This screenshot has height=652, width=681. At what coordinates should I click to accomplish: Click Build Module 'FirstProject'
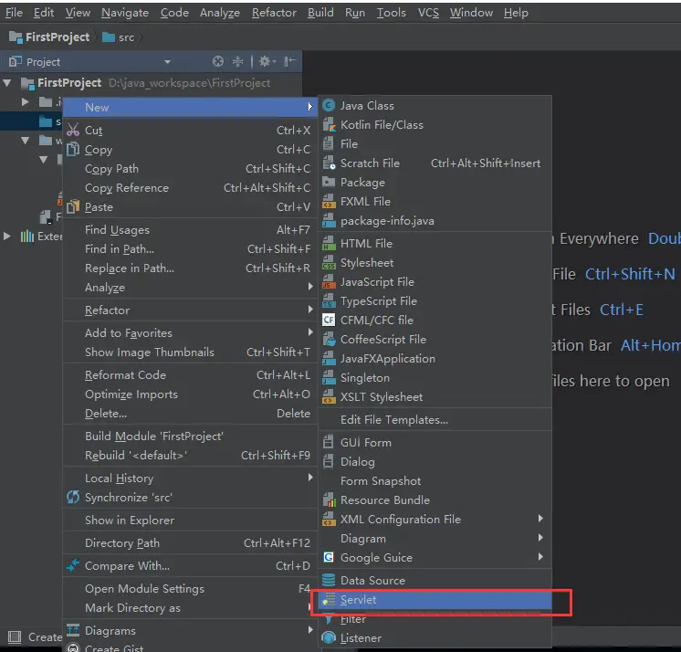point(190,436)
